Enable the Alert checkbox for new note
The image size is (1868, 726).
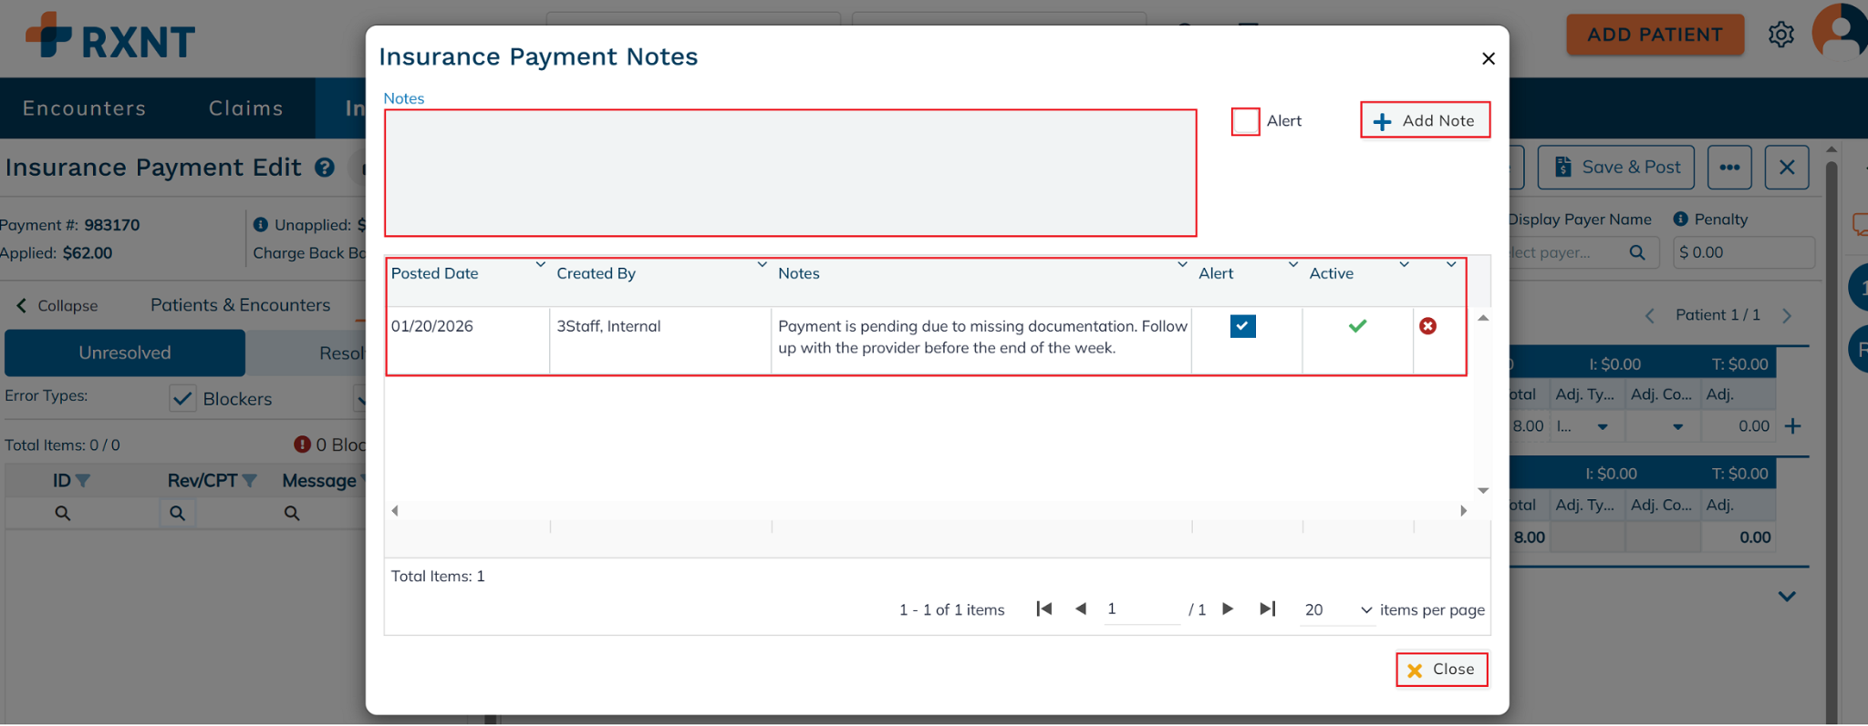click(x=1245, y=121)
